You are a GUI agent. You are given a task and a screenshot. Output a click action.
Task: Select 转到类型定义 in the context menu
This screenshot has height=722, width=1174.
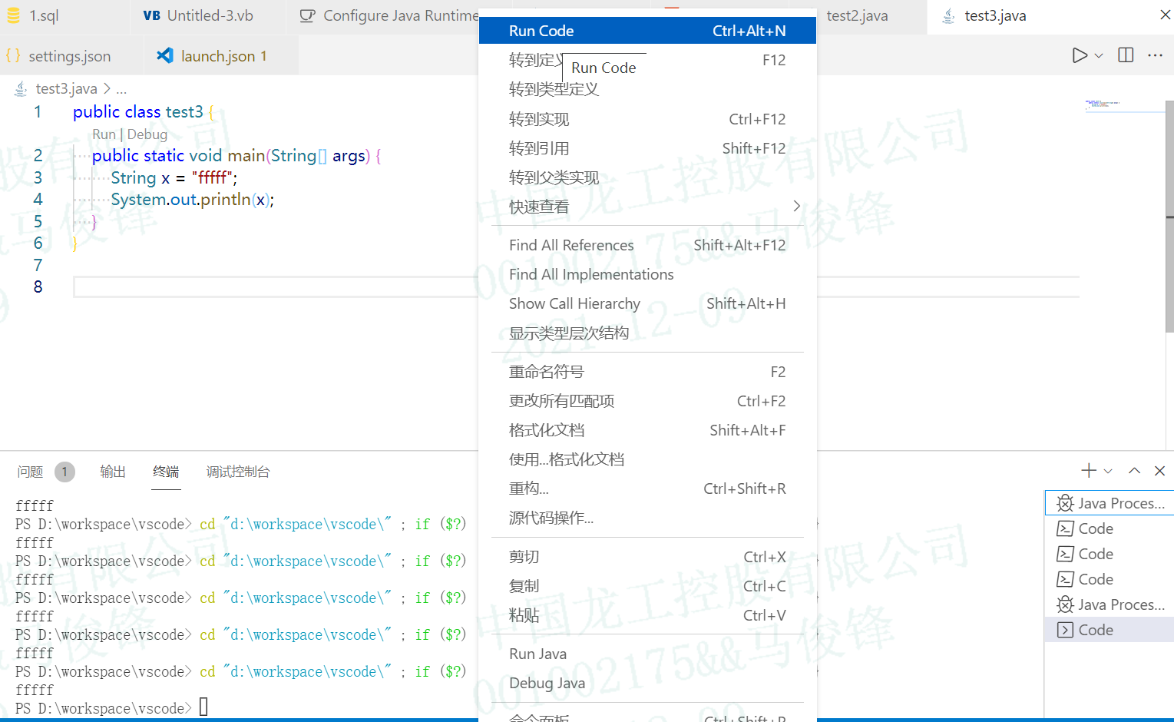click(647, 89)
